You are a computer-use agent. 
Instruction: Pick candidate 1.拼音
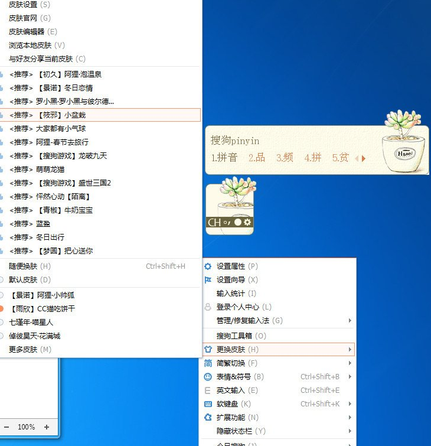(x=224, y=158)
